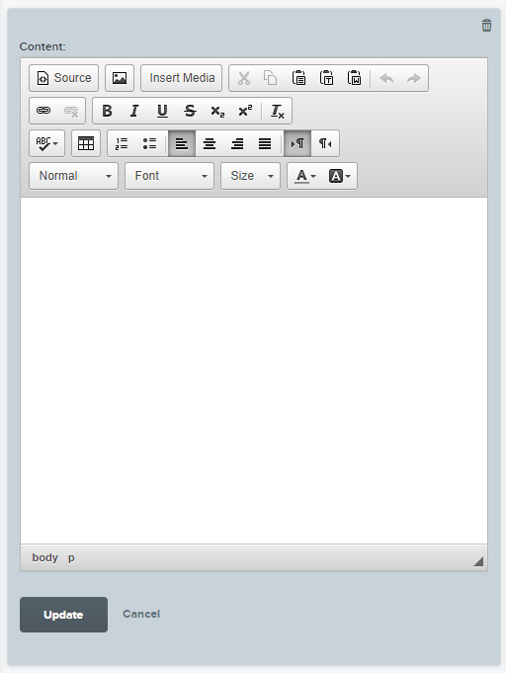This screenshot has width=506, height=673.
Task: Select the body element in path bar
Action: 44,557
